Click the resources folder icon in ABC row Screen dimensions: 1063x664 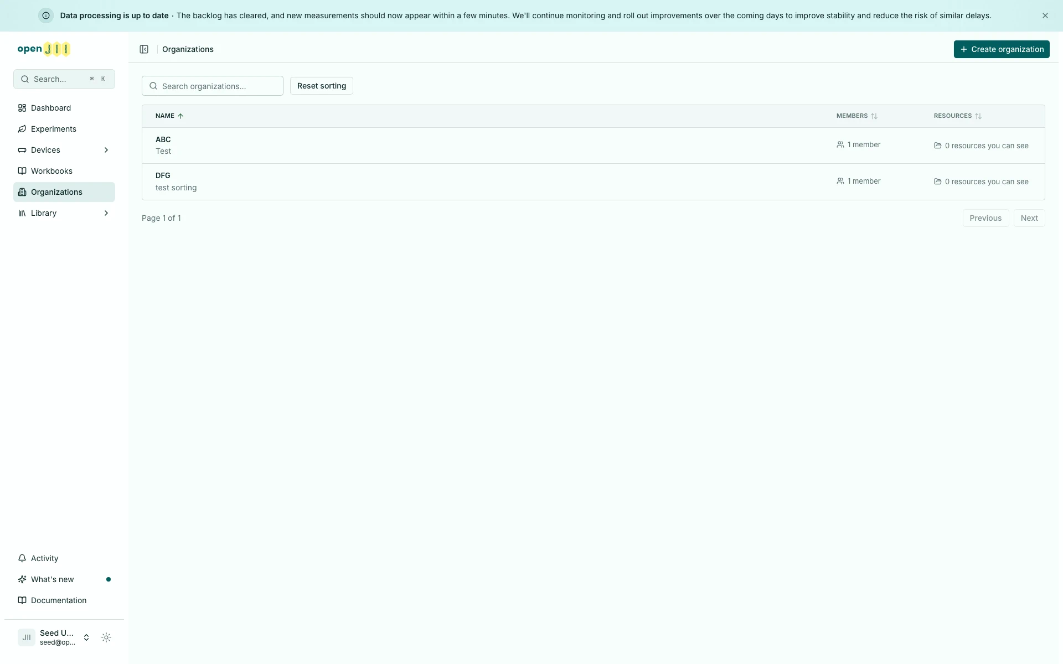point(938,146)
